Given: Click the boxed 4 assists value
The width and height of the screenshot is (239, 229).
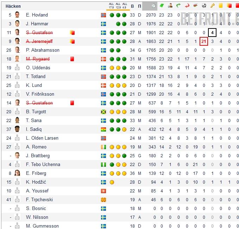Looking at the screenshot, I should pos(212,32).
